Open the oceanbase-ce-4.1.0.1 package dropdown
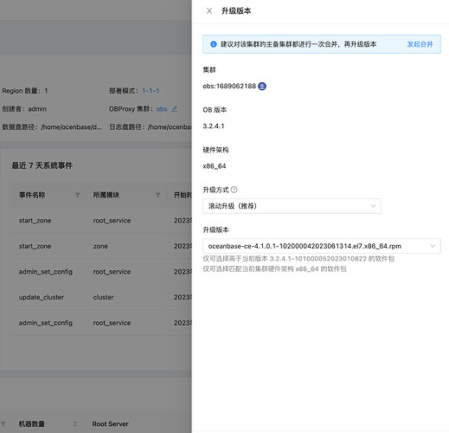 [322, 246]
